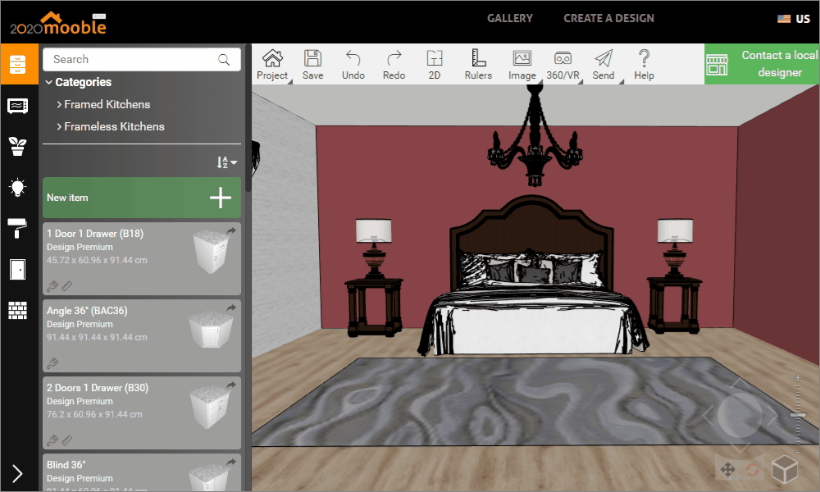Open the plants and decor sidebar icon
The image size is (820, 492).
point(18,147)
